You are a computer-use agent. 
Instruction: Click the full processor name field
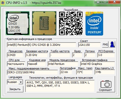tap(42, 45)
